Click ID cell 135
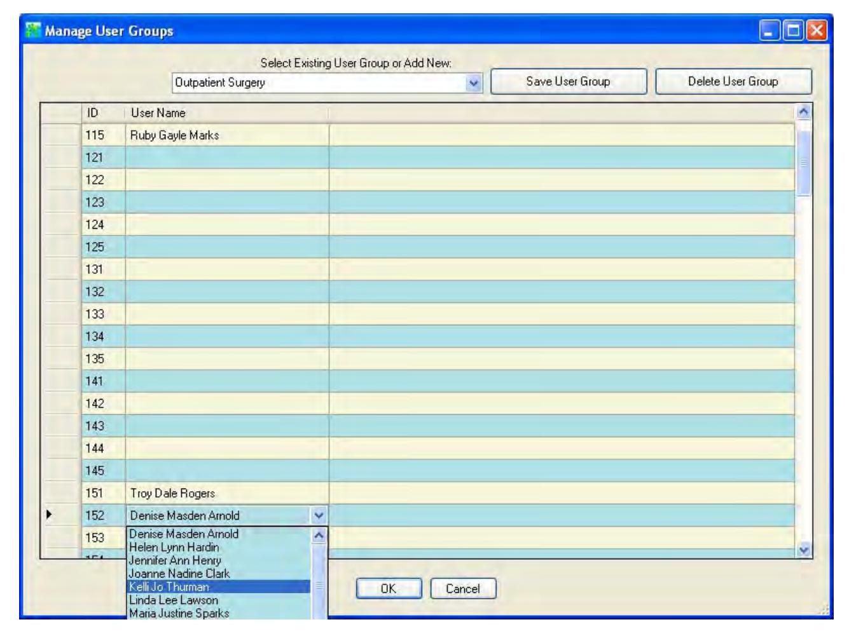The image size is (849, 636). tap(104, 359)
